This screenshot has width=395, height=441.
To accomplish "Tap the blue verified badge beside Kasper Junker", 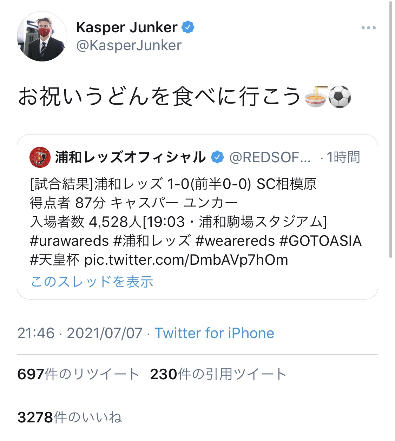I will [x=188, y=27].
